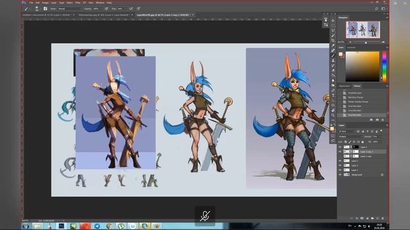Toggle lock position in Layers panel
The width and height of the screenshot is (410, 230).
coord(354,142)
